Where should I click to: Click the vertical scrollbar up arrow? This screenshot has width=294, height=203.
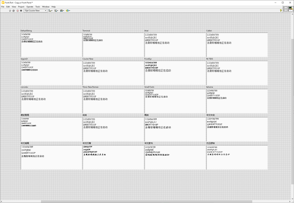[x=293, y=14]
